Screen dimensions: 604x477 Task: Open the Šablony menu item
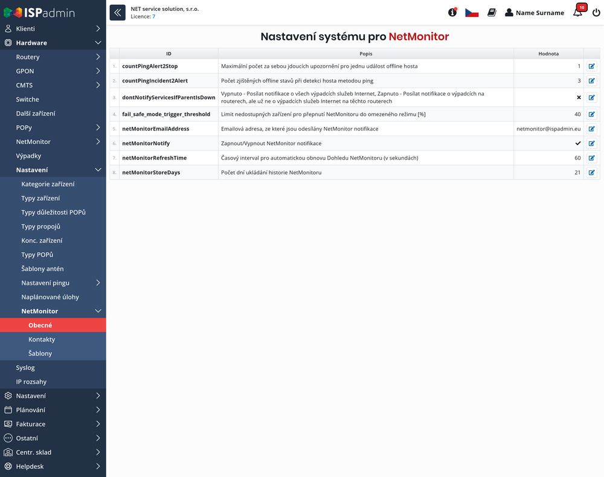40,354
